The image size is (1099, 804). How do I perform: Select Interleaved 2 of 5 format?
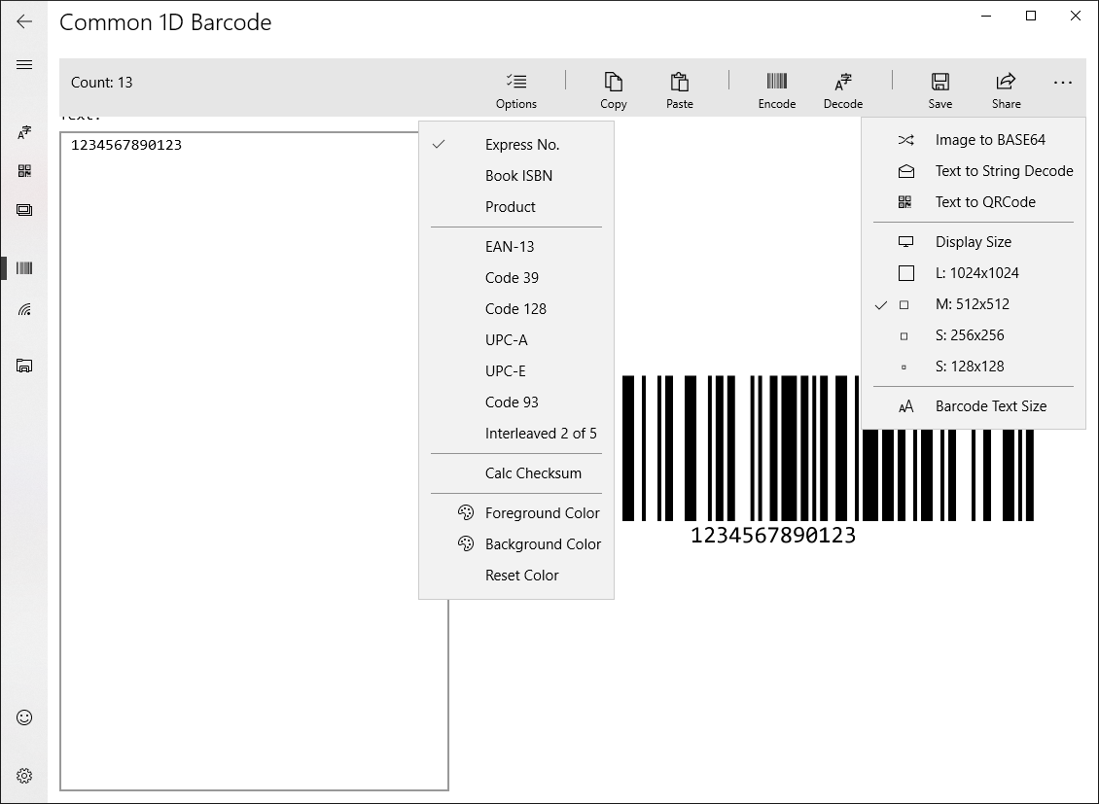pyautogui.click(x=516, y=434)
